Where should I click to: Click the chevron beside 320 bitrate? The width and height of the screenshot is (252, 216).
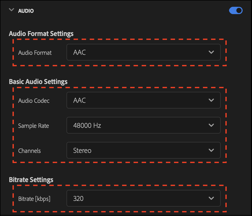pyautogui.click(x=211, y=198)
